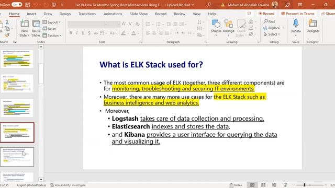The image size is (335, 188).
Task: Open Font dialog launcher
Action: point(141,42)
